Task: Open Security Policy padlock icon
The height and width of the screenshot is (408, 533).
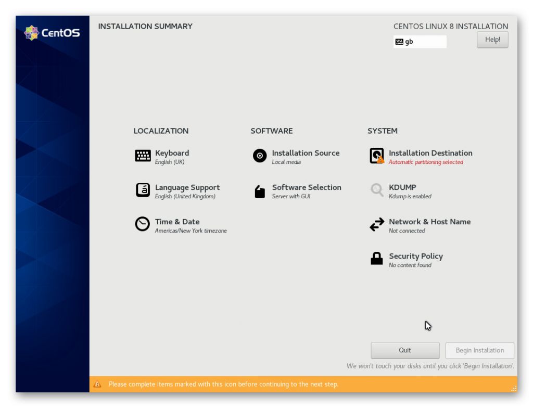Action: point(377,259)
